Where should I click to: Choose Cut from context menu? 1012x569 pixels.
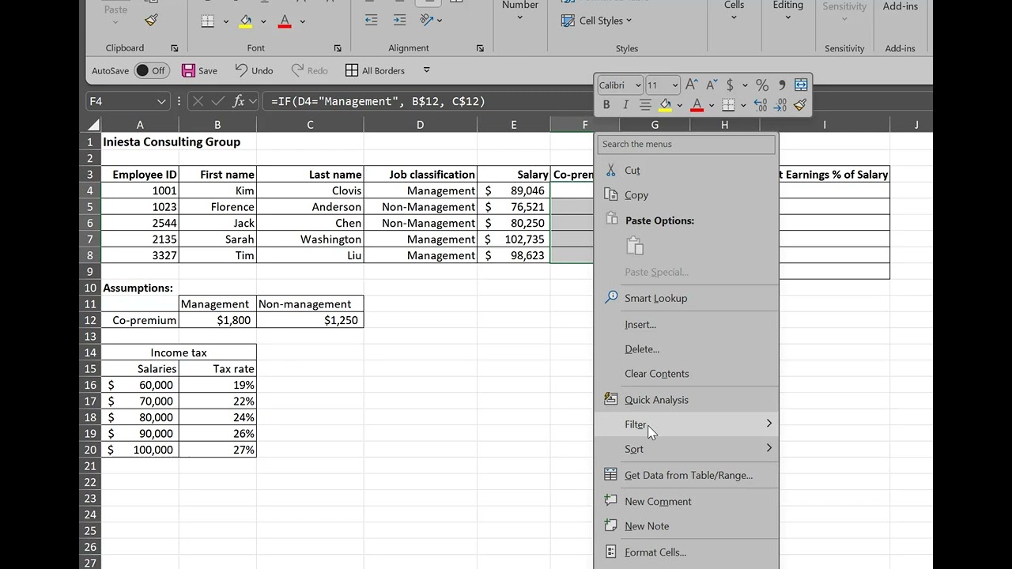click(686, 170)
